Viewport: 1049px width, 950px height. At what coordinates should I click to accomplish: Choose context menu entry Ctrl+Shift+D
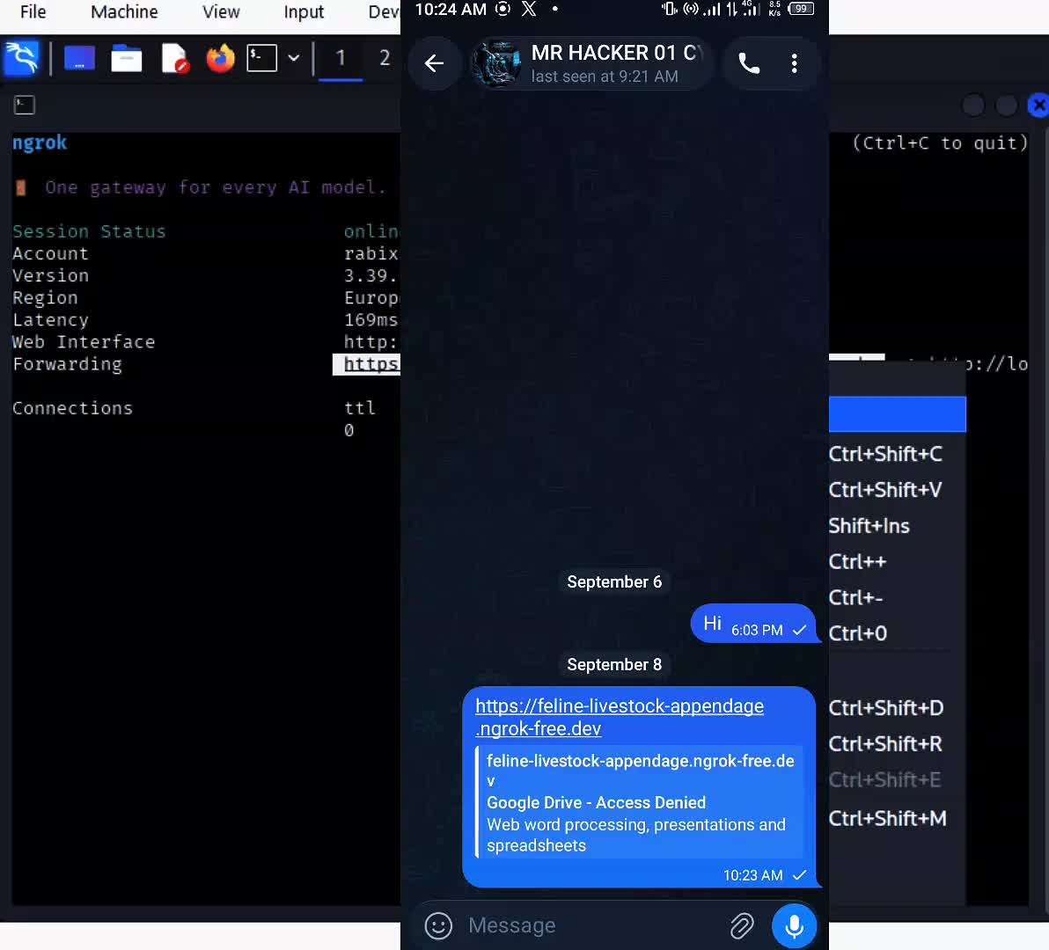click(x=886, y=708)
